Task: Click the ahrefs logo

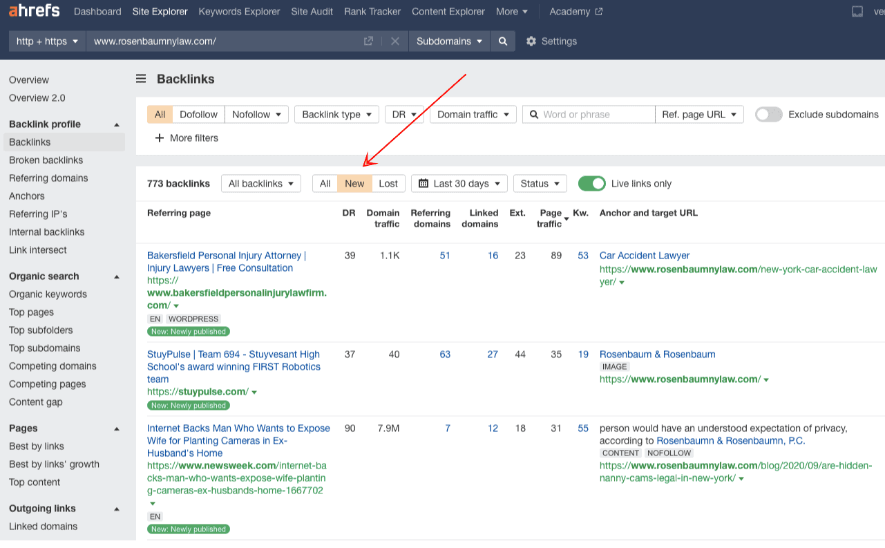Action: (35, 11)
